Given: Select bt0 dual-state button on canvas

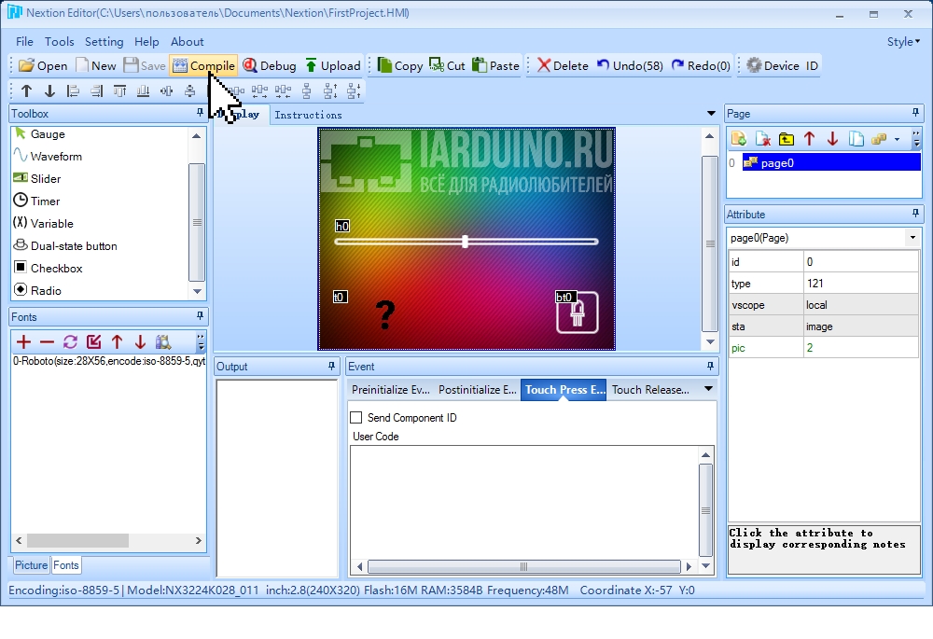Looking at the screenshot, I should [x=578, y=313].
